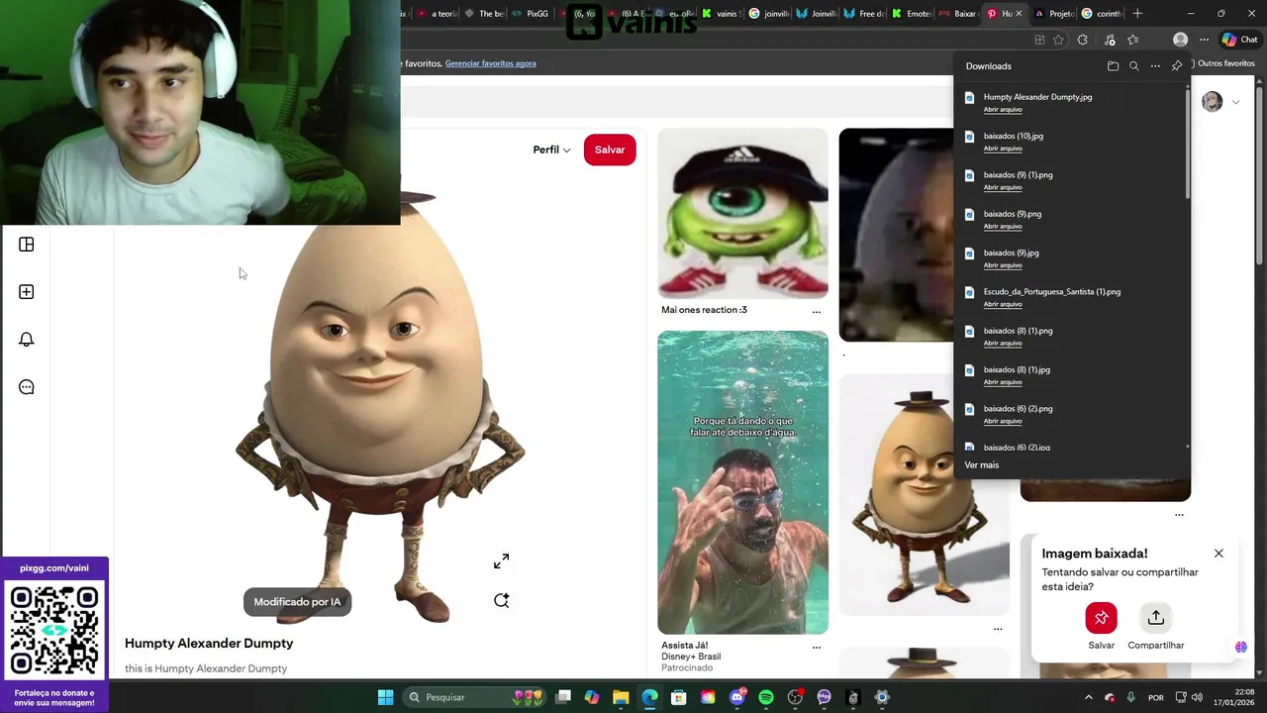The height and width of the screenshot is (713, 1267).
Task: Open Microsoft Store from taskbar
Action: tap(679, 697)
